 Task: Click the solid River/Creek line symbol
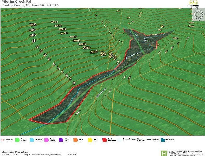(149, 140)
